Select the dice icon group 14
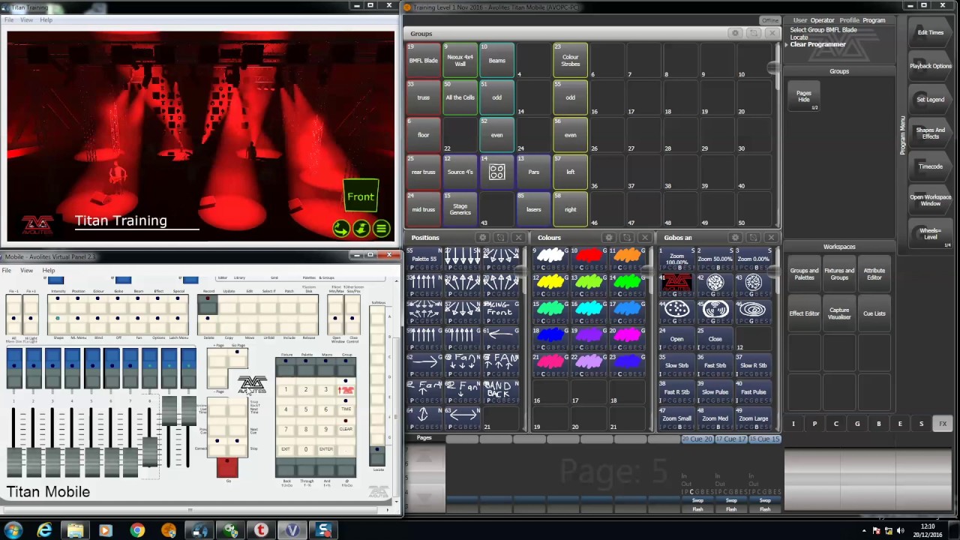The image size is (960, 540). (x=496, y=172)
